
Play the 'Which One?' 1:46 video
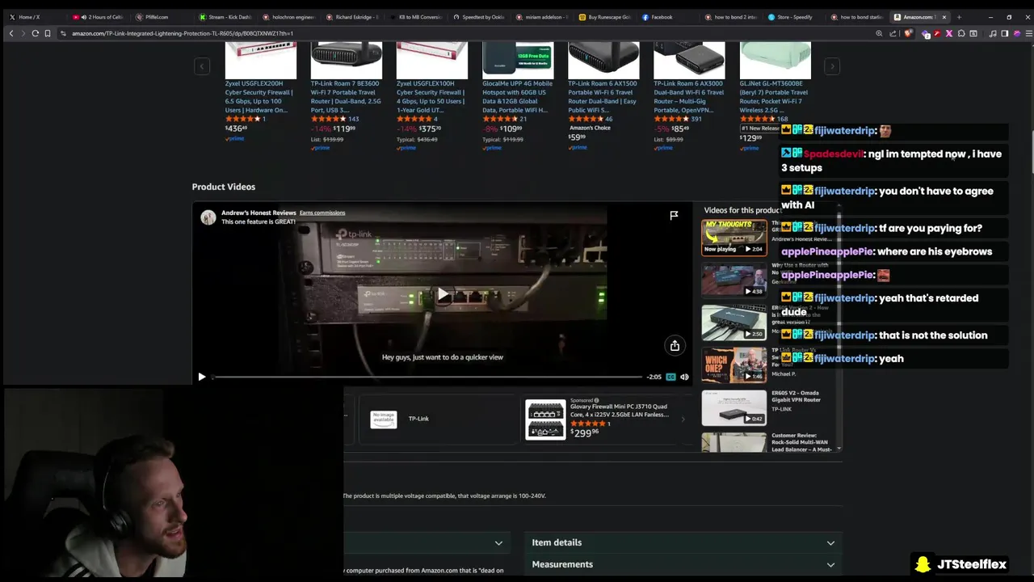coord(733,365)
